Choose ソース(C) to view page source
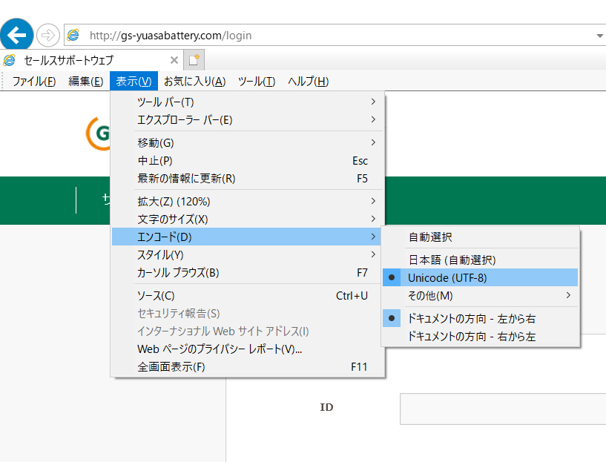Screen dimensions: 606x462 [x=247, y=296]
